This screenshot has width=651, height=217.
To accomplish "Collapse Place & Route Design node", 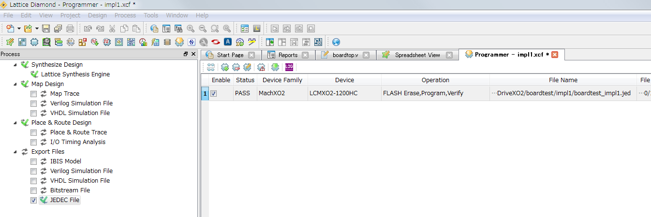I will pyautogui.click(x=15, y=123).
